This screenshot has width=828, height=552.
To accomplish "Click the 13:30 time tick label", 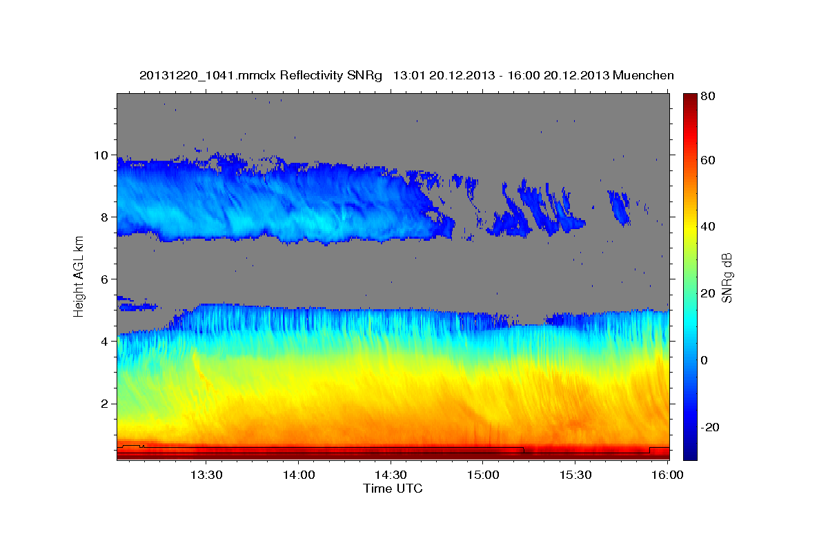I will tap(206, 475).
